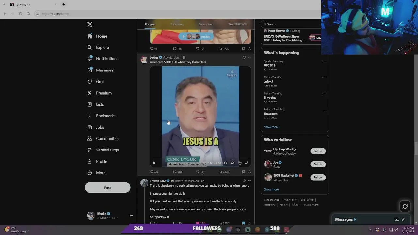Open more options for the Juicy J trend
The height and width of the screenshot is (235, 418).
(324, 78)
